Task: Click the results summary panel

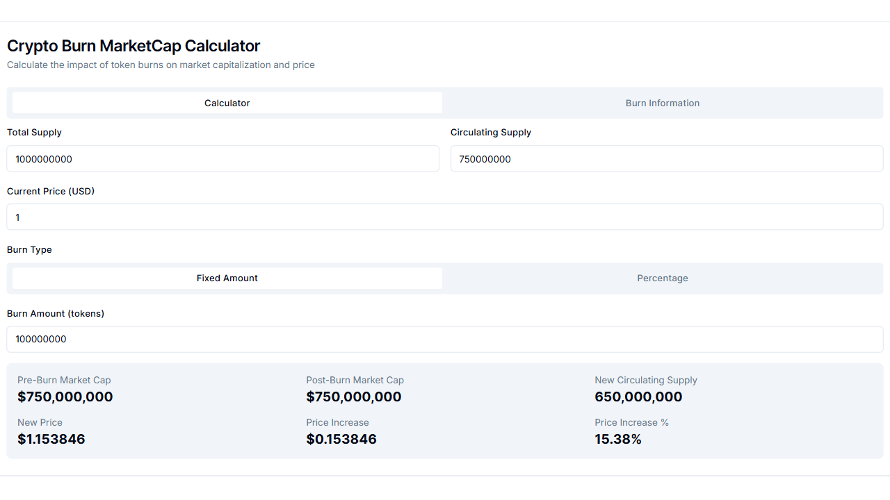Action: pos(445,410)
